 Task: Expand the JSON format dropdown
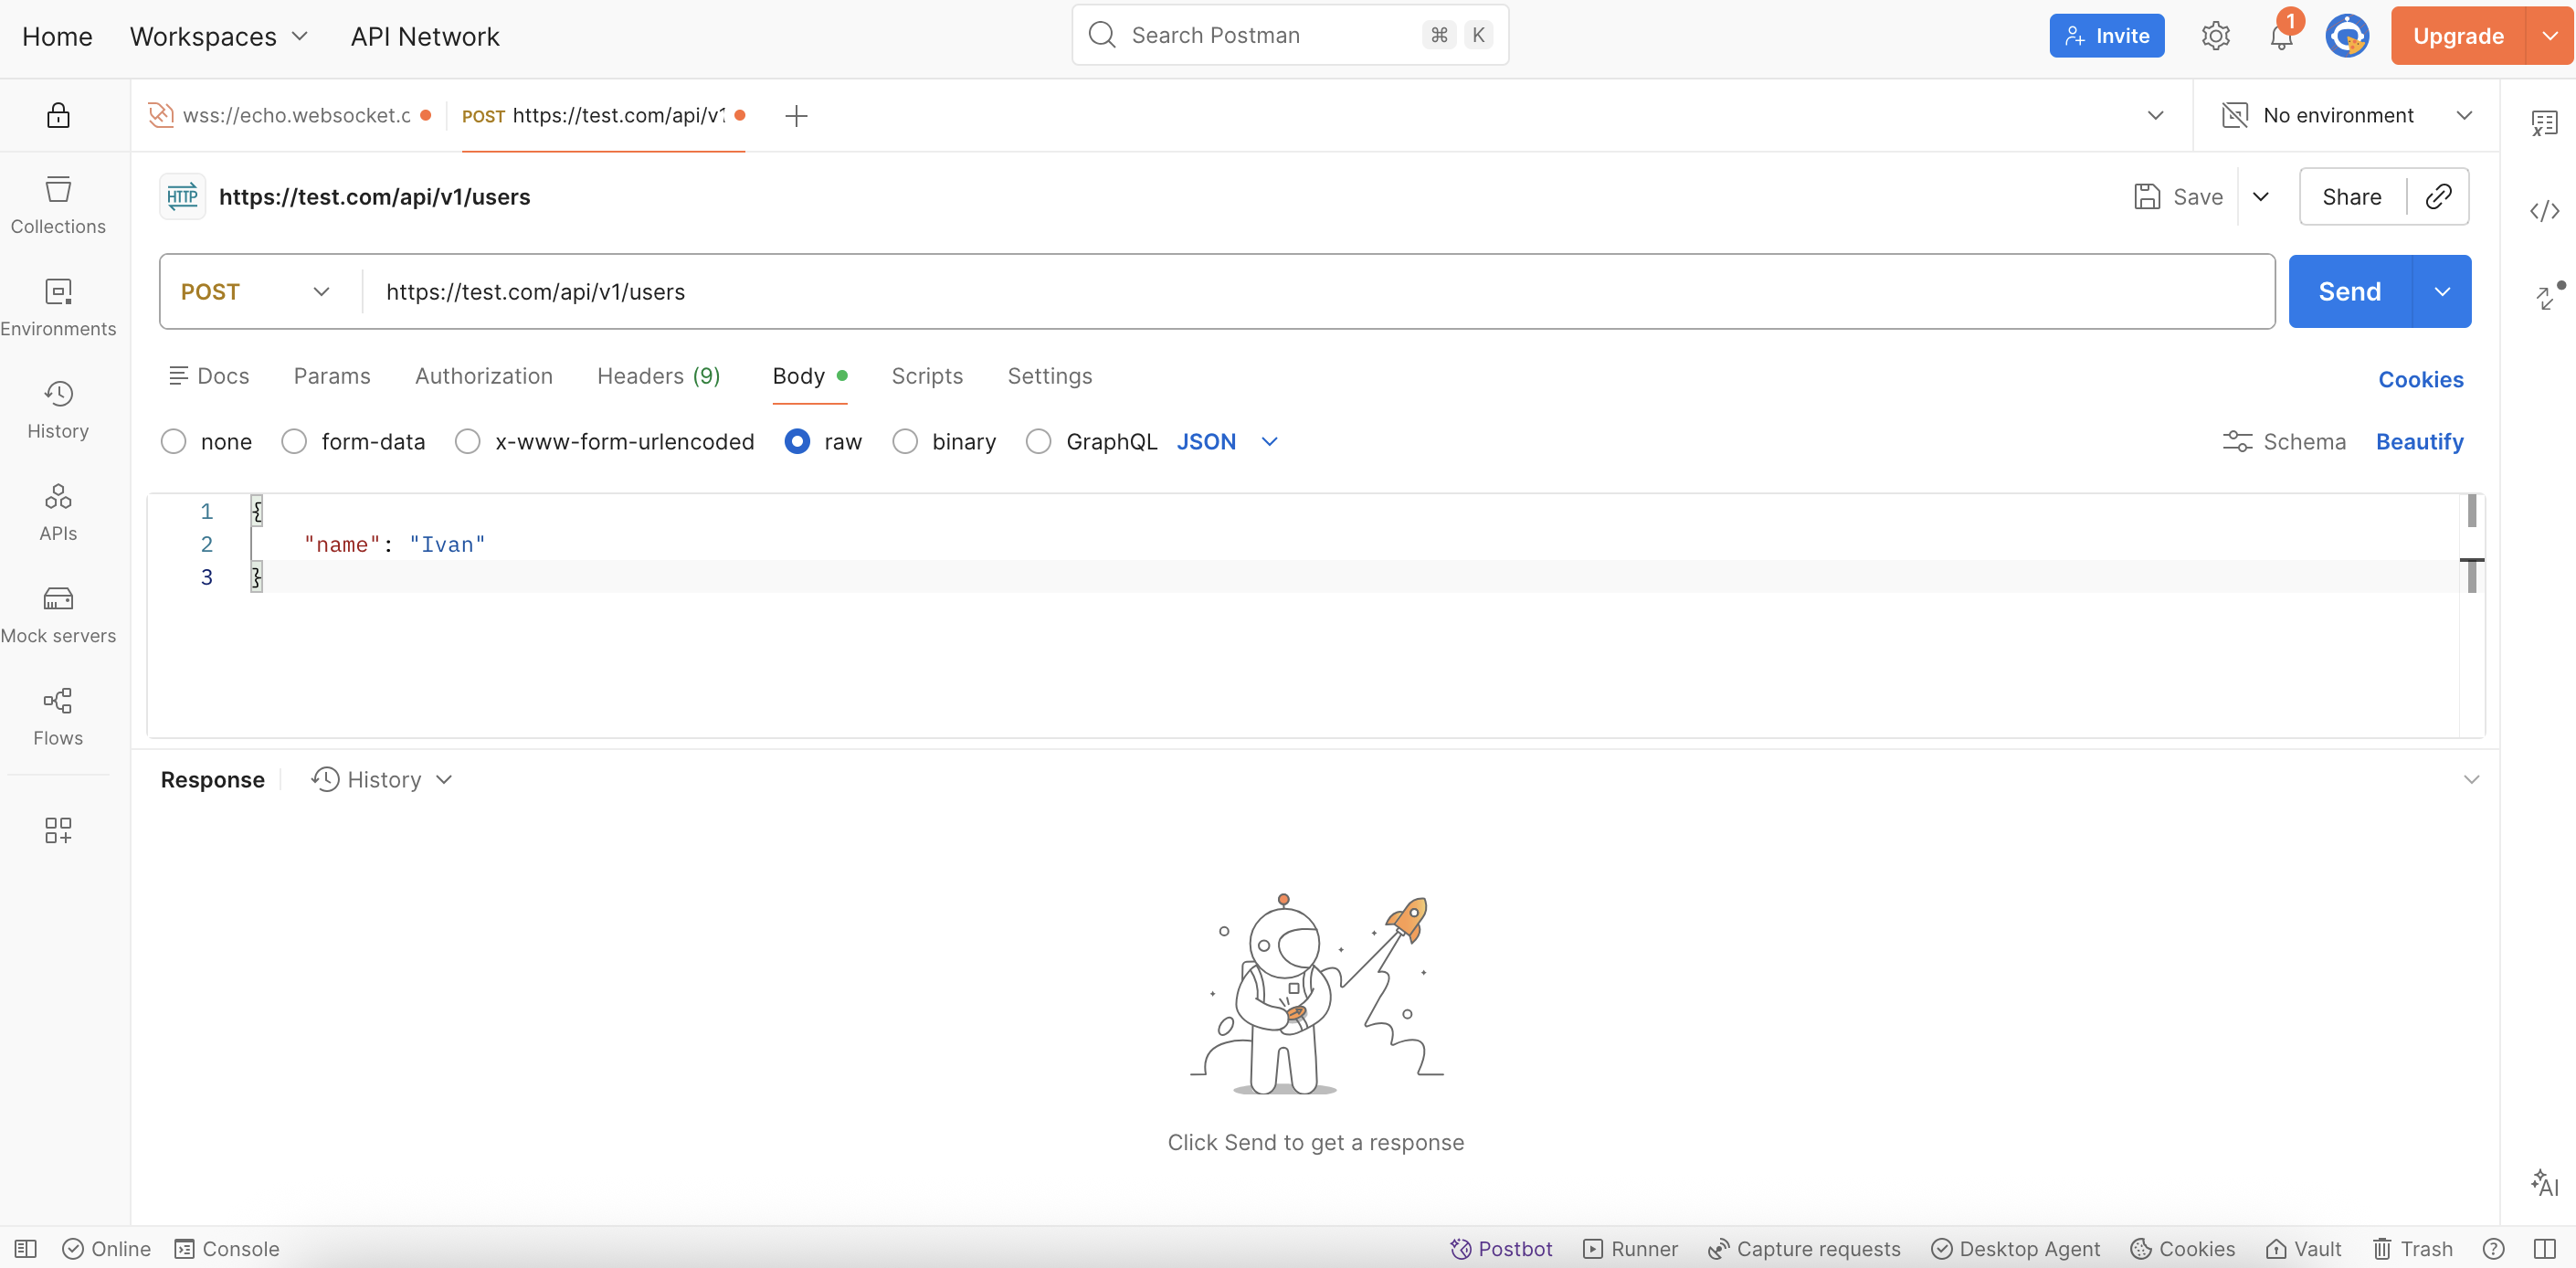click(x=1226, y=442)
